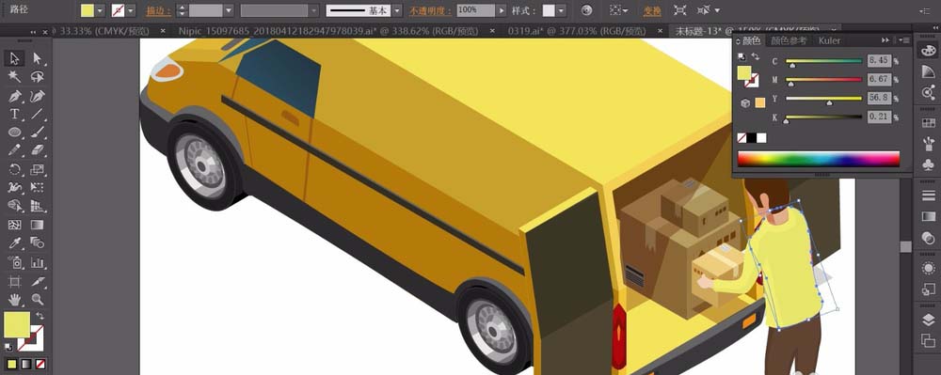The width and height of the screenshot is (941, 375).
Task: Select the Selection tool arrow
Action: [14, 58]
